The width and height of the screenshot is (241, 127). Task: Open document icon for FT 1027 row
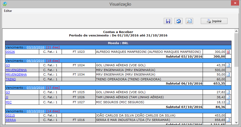pos(228,102)
